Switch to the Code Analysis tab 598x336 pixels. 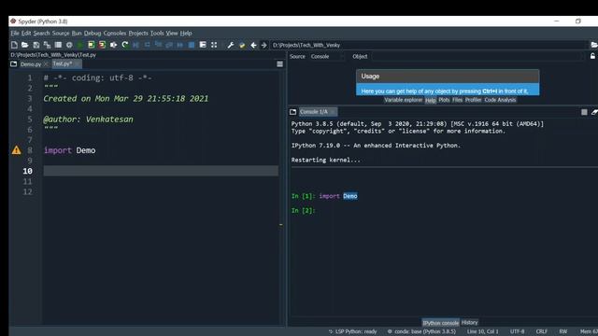(500, 100)
